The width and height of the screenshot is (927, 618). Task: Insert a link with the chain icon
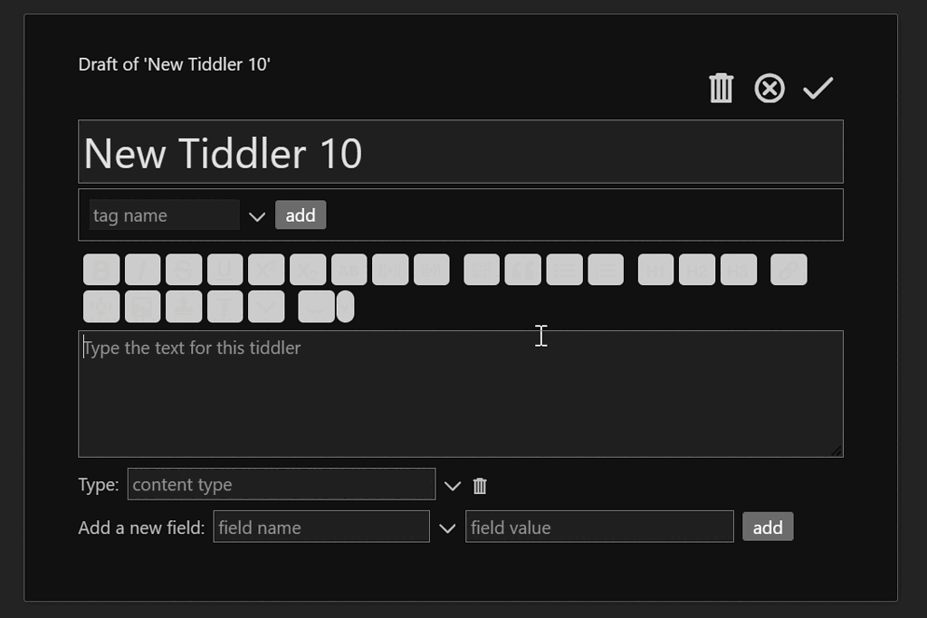tap(788, 270)
